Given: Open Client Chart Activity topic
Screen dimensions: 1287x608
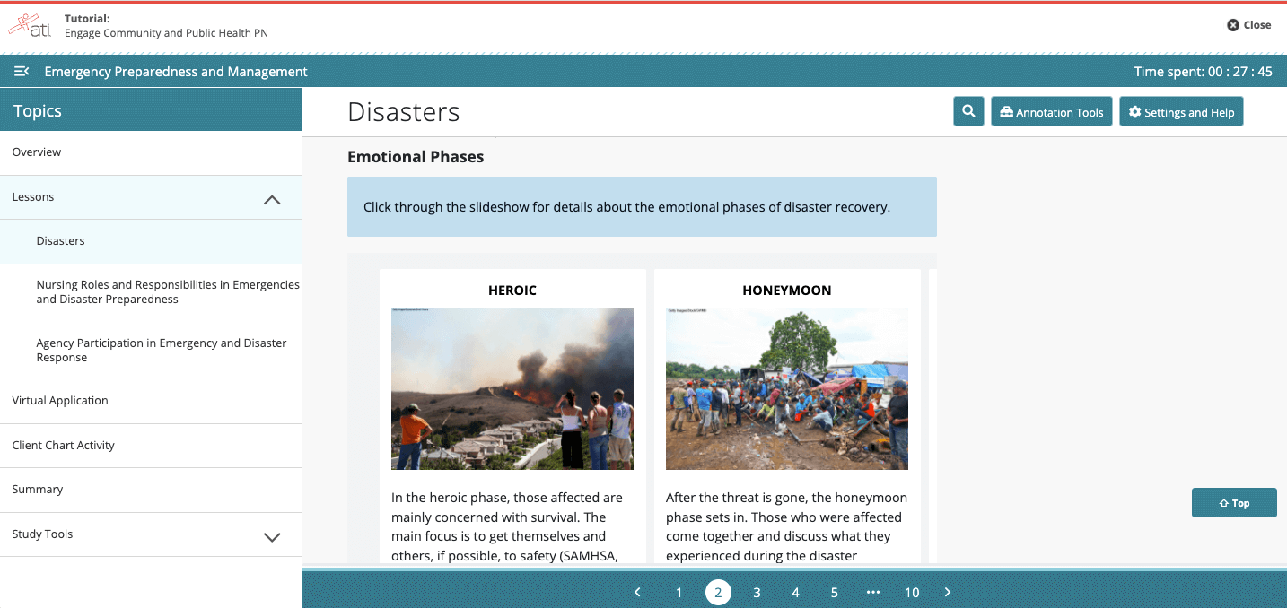Looking at the screenshot, I should coord(64,446).
